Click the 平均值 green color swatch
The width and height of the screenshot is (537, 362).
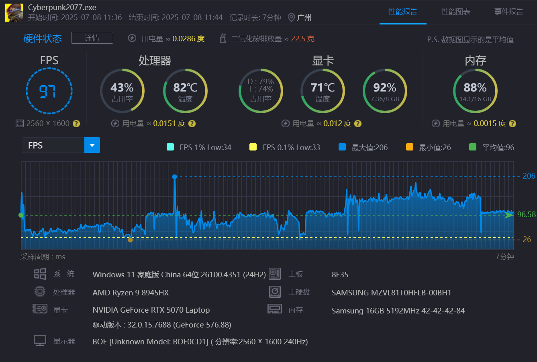coord(473,147)
